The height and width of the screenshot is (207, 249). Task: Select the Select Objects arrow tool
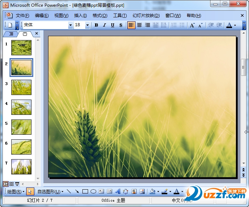pos(30,191)
